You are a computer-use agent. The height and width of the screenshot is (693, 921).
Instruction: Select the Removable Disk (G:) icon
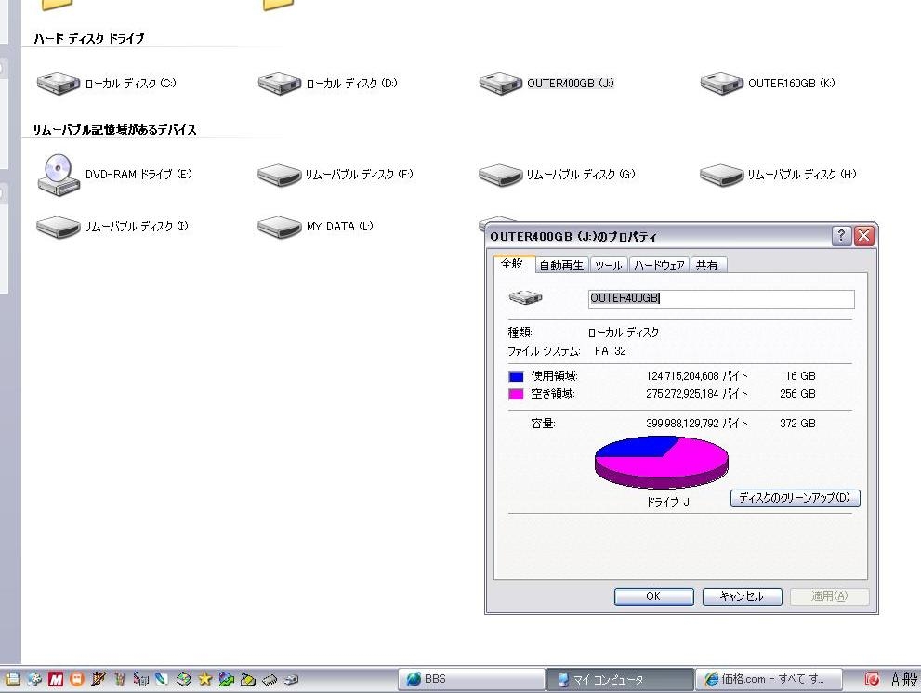click(500, 175)
